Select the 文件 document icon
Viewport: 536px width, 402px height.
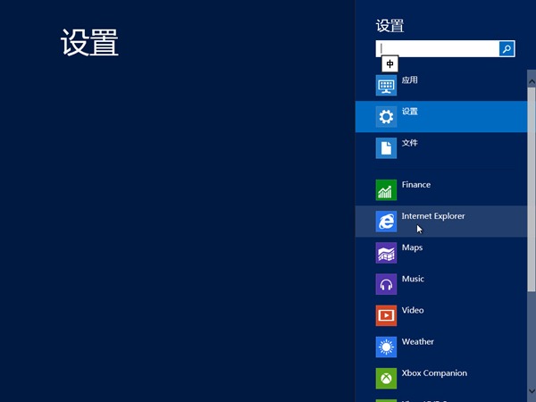[386, 148]
